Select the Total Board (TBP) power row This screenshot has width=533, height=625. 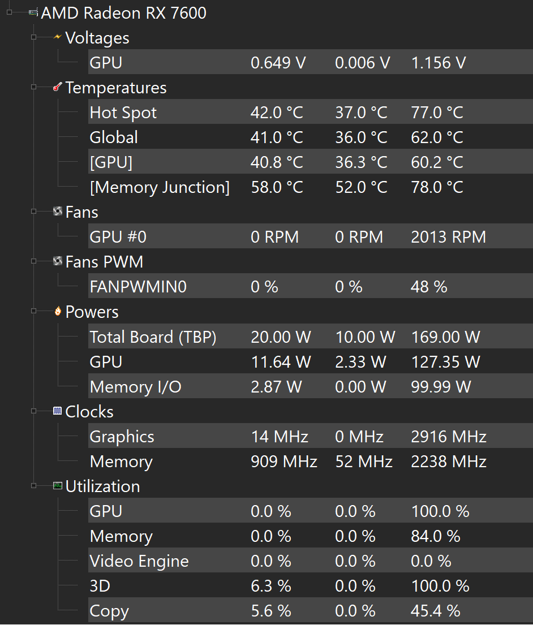(x=153, y=337)
